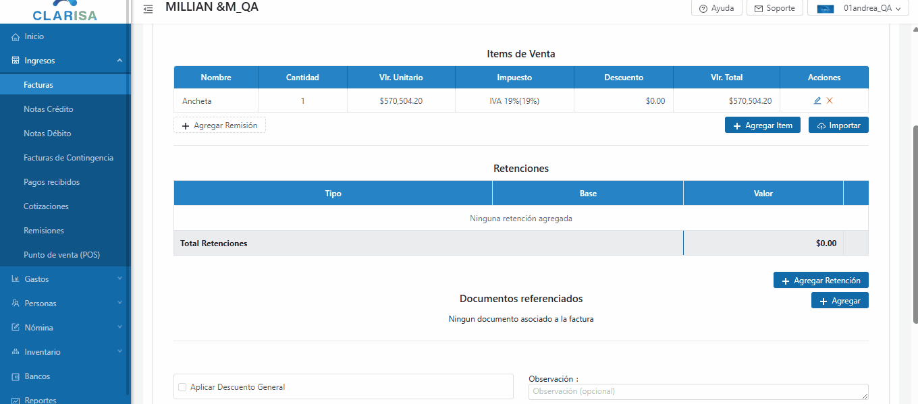Expand the Nómina sidebar section
918x404 pixels.
[119, 328]
